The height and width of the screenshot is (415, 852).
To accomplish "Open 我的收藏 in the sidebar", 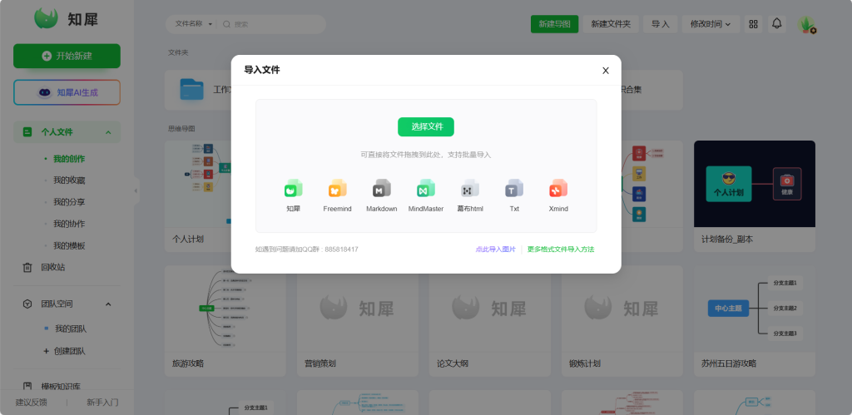I will coord(69,180).
